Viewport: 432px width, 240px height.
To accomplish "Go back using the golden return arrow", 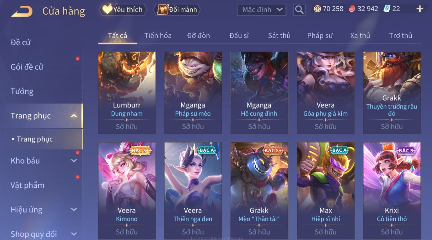I will coord(22,11).
